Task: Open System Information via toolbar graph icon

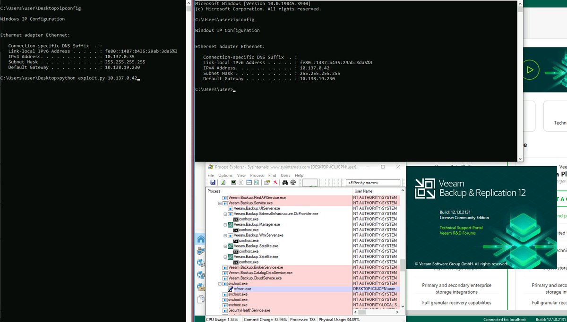Action: (x=233, y=182)
